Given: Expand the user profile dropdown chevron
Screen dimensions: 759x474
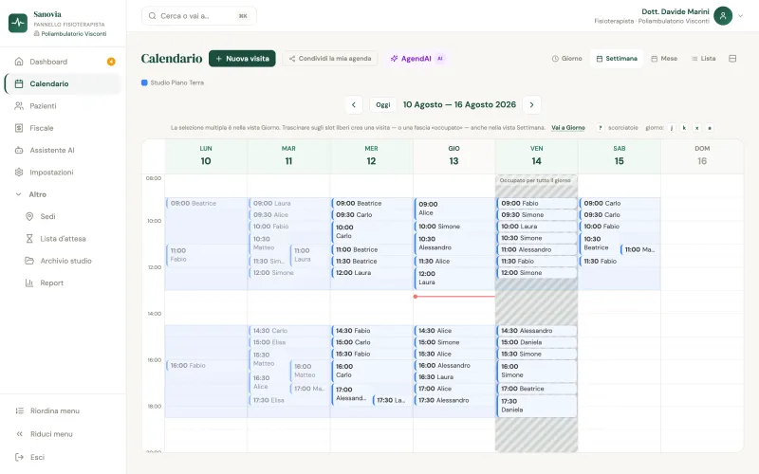Looking at the screenshot, I should 741,16.
